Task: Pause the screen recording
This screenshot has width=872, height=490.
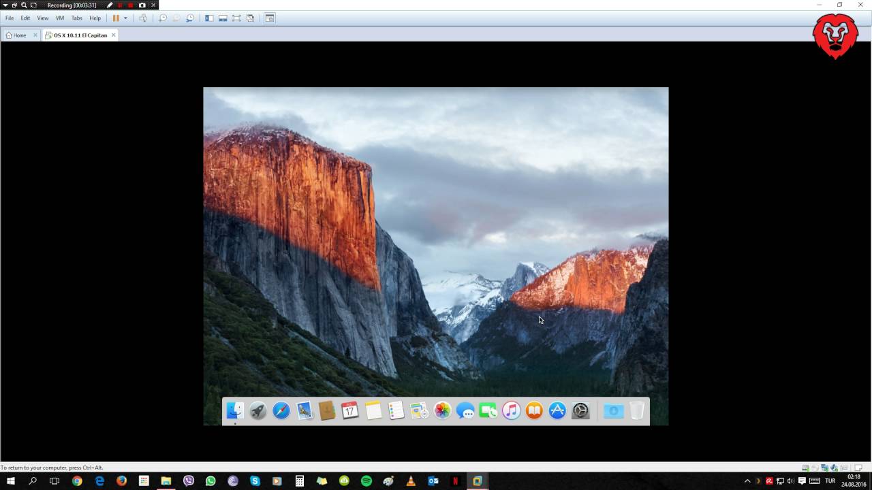Action: click(121, 5)
